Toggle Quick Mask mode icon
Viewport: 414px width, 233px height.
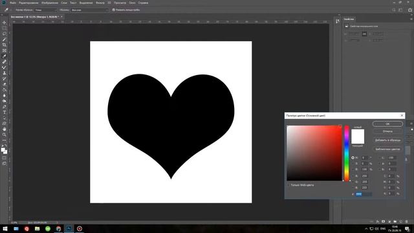click(x=5, y=158)
